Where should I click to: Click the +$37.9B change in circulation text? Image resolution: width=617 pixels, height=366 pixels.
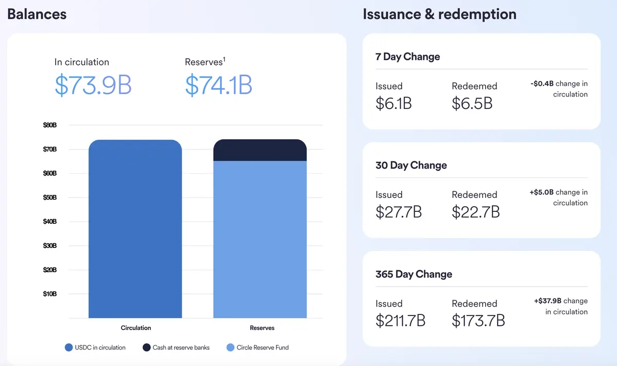point(561,306)
